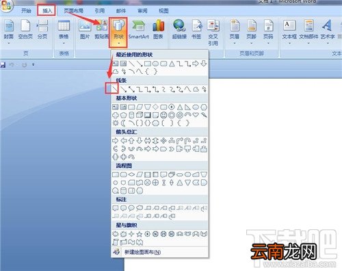
Task: Choose the wave shape in 星与旗帜
Action: click(x=131, y=242)
